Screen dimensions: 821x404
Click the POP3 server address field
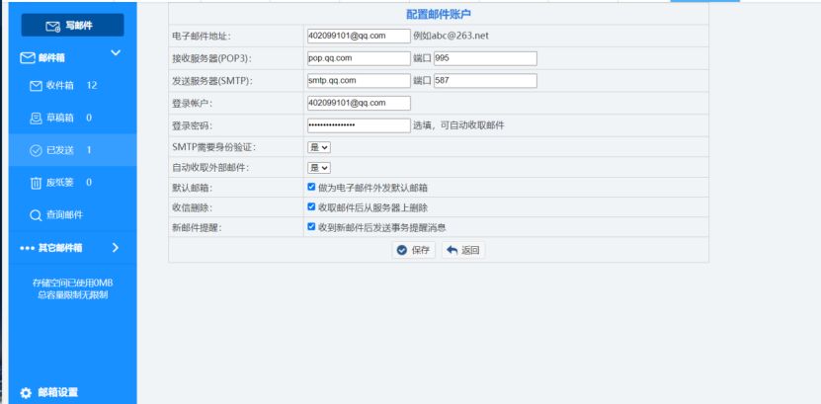(x=358, y=58)
